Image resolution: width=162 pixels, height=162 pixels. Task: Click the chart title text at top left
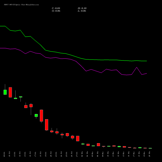[x=21, y=5]
